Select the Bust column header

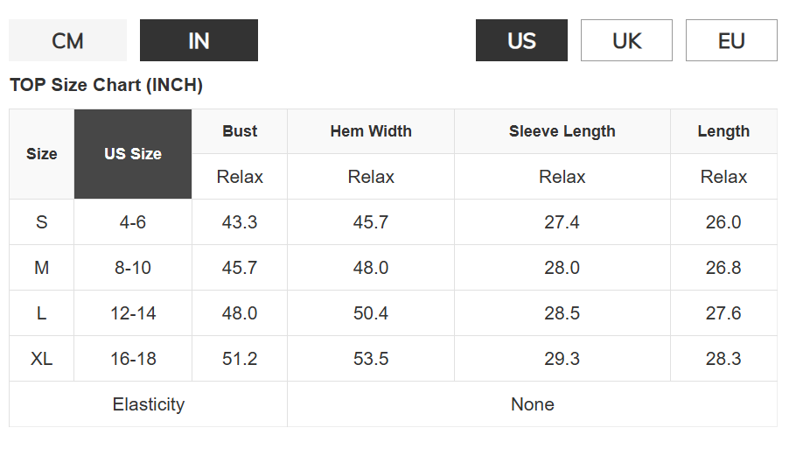pyautogui.click(x=240, y=131)
